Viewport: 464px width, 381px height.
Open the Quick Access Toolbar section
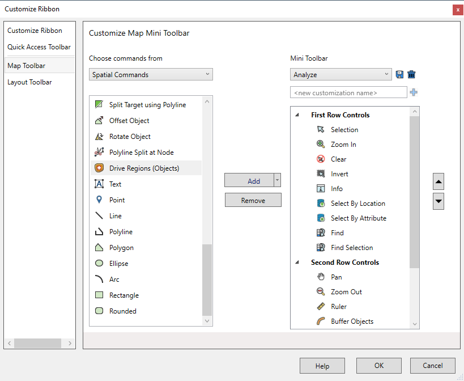(39, 47)
